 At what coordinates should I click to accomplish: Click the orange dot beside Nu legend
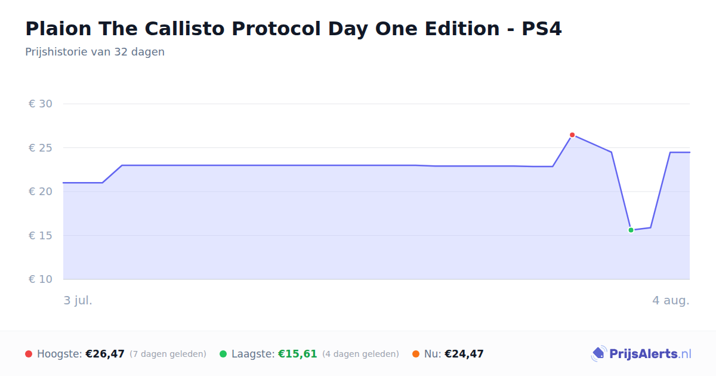(x=416, y=354)
